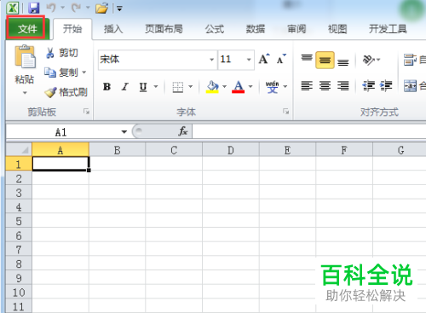Apply yellow fill color bucket

[x=212, y=86]
